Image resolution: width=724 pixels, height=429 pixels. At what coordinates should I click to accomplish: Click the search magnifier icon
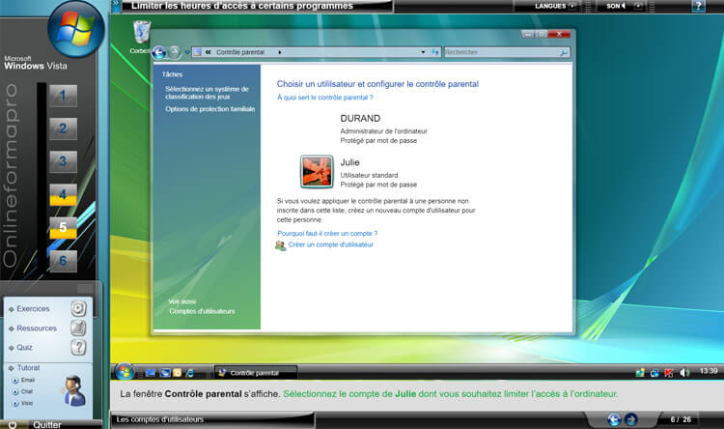click(564, 53)
